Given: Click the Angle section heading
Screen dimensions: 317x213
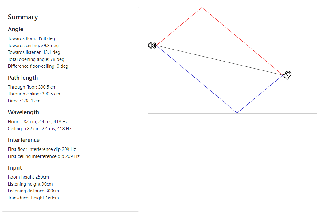Looking at the screenshot, I should [16, 29].
